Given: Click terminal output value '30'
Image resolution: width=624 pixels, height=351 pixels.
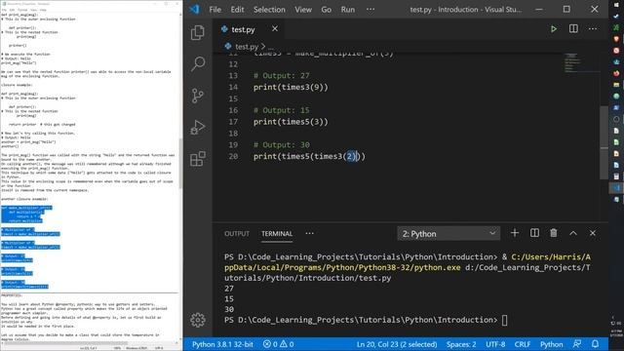Looking at the screenshot, I should pyautogui.click(x=229, y=309).
